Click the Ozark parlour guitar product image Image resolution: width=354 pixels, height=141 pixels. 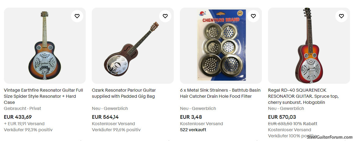pos(133,46)
